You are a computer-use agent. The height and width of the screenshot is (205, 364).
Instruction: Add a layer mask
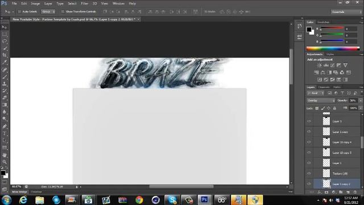coord(326,192)
